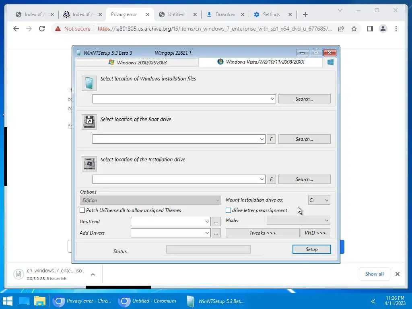Click WinNTSetup 5.3 taskbar button
Screen dimensions: 412x309
[x=216, y=301]
